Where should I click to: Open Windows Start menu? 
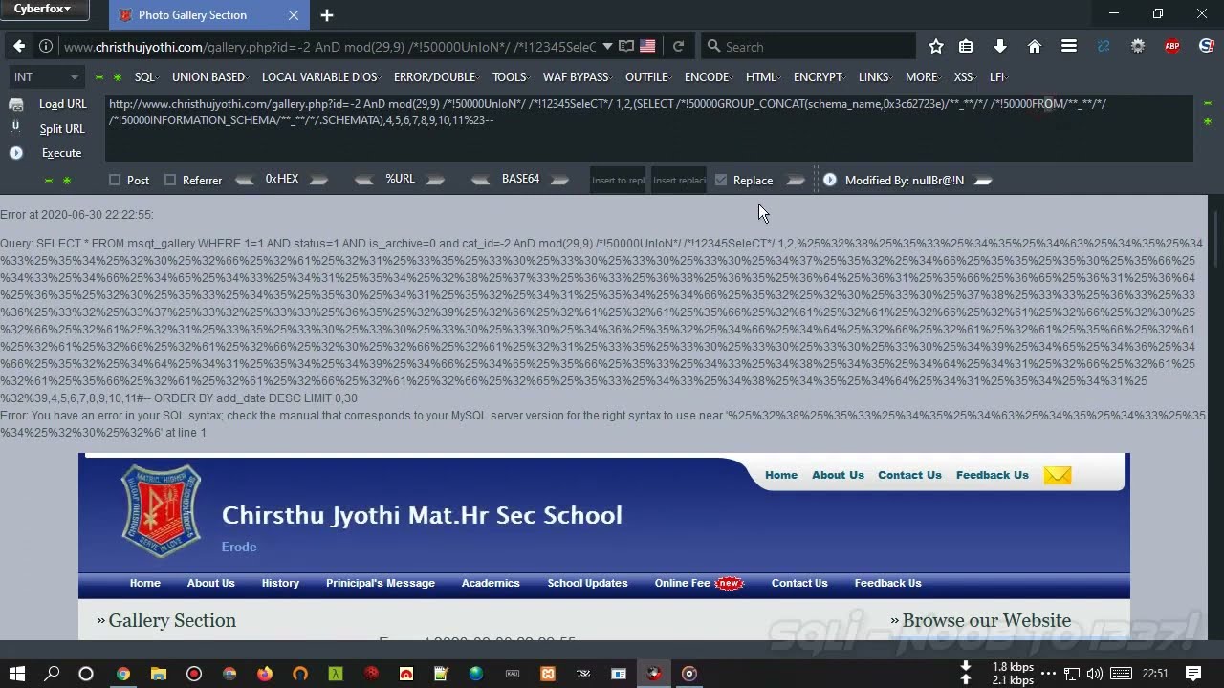pyautogui.click(x=17, y=674)
